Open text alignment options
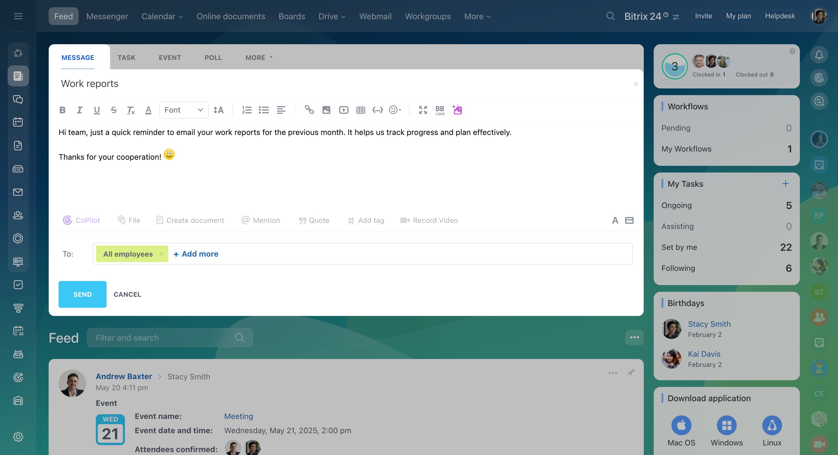 pos(281,110)
